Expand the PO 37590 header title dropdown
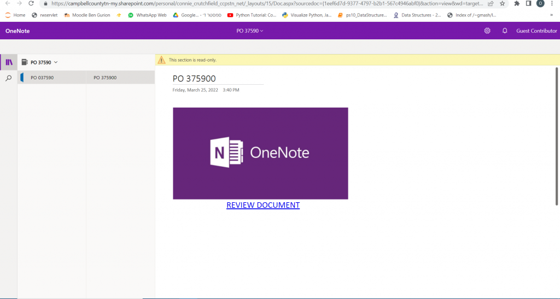Viewport: 560px width, 299px height. pos(249,31)
